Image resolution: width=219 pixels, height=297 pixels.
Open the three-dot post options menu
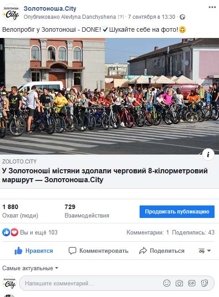pos(212,8)
